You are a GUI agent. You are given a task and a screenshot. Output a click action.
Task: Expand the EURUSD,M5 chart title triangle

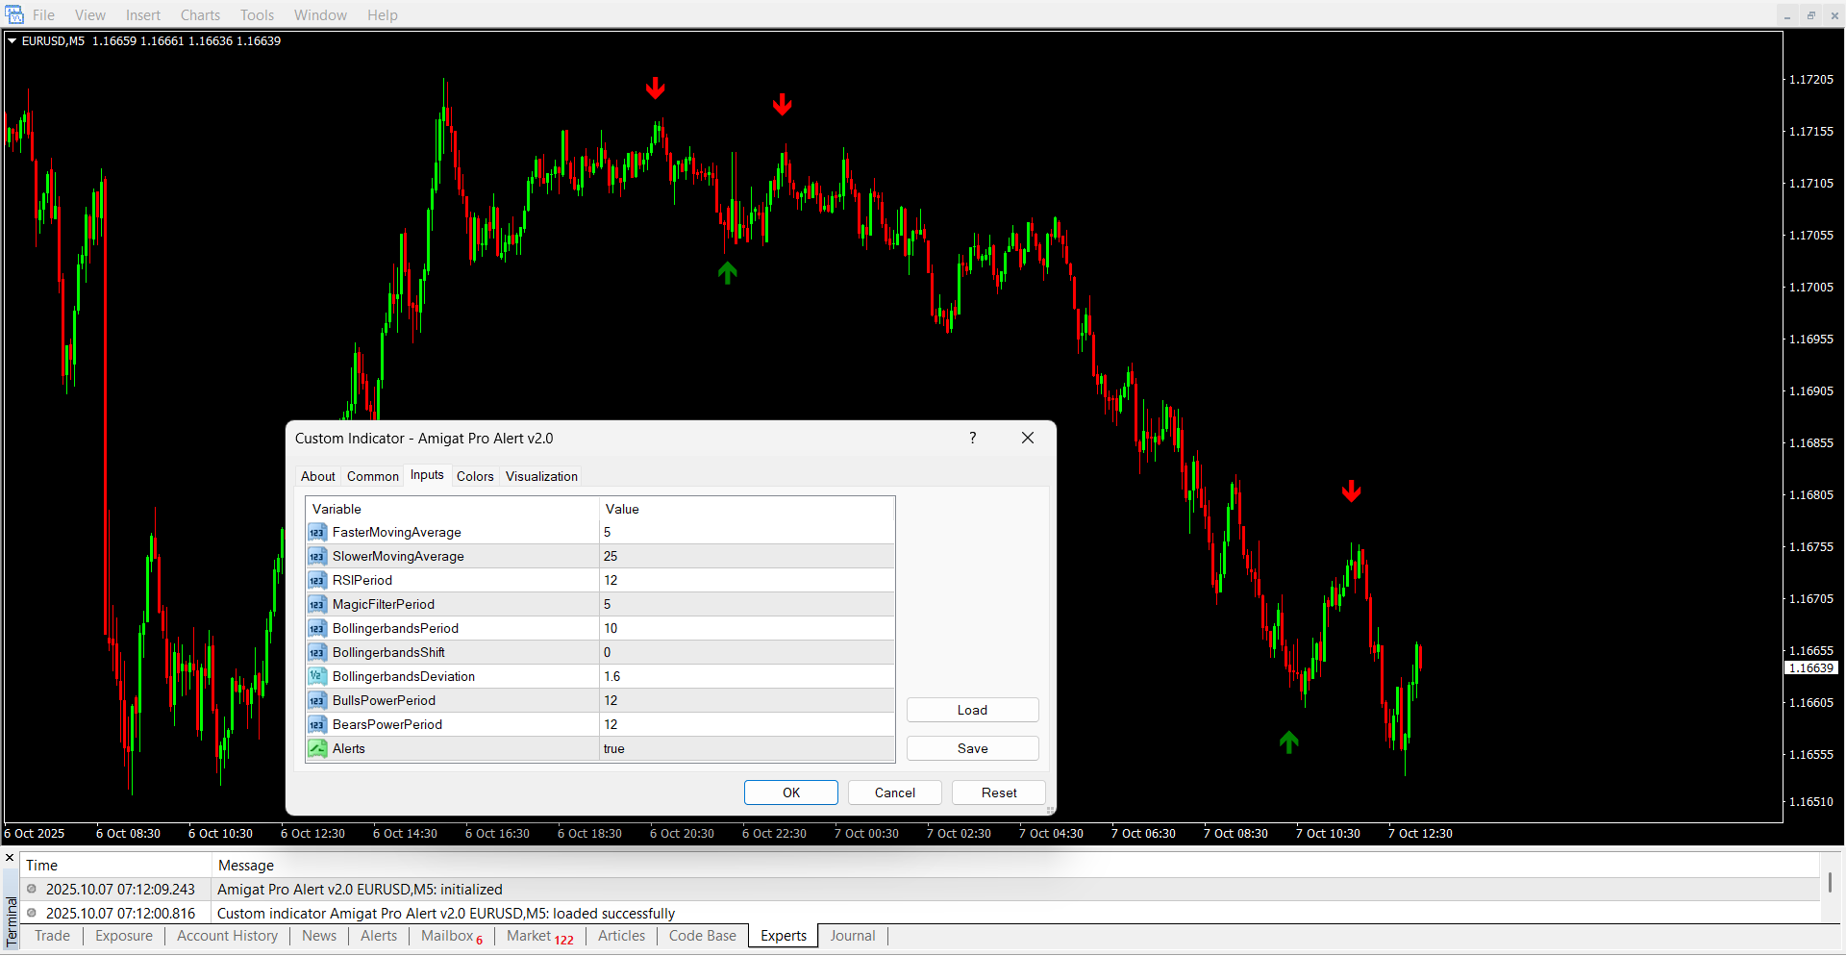(12, 41)
